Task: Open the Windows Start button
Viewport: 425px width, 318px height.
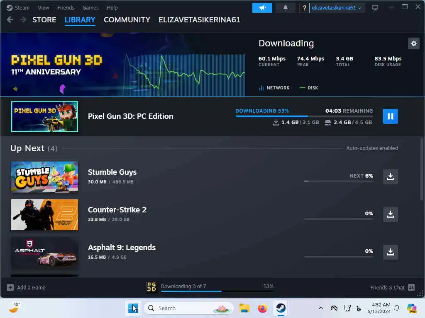Action: (133, 308)
